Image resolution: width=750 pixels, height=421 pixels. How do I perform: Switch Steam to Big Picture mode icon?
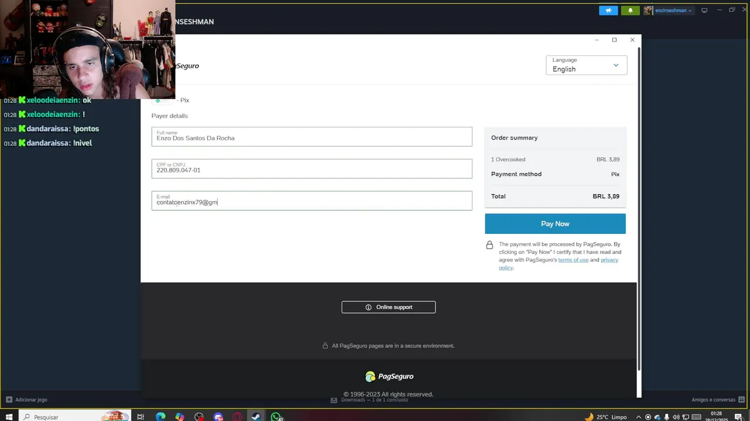[704, 10]
